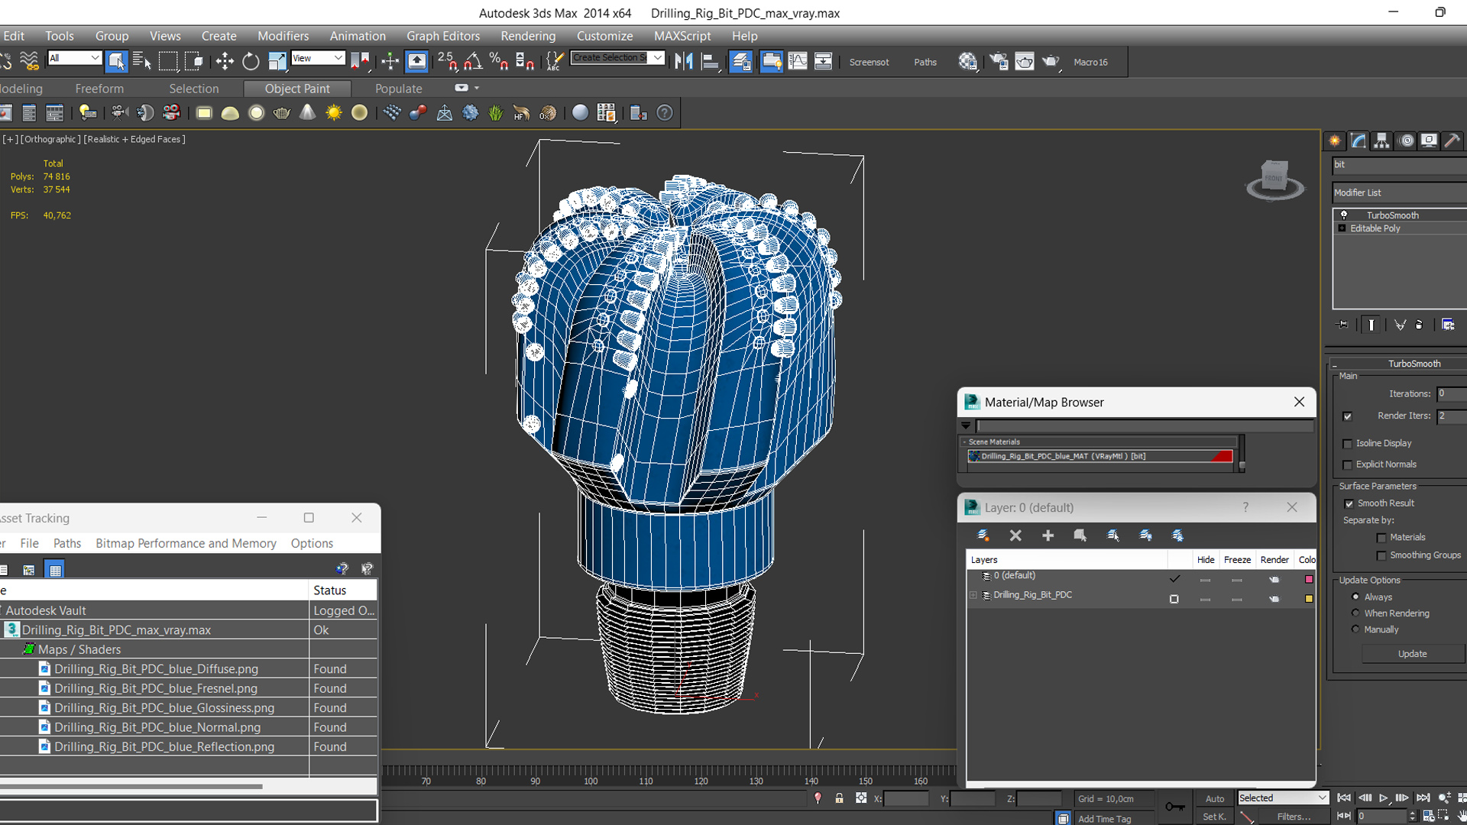Screen dimensions: 1467x825
Task: Add selected objects to layer plus icon
Action: tap(1048, 535)
